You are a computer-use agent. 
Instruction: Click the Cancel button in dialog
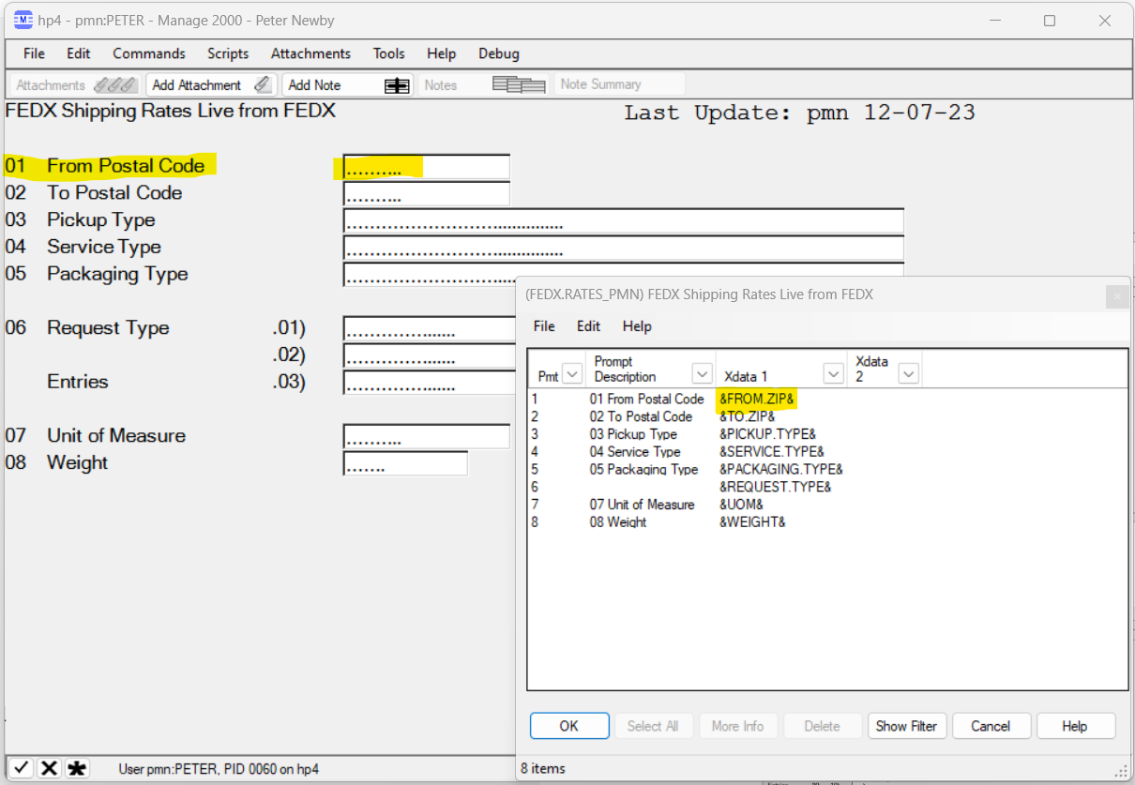point(991,726)
